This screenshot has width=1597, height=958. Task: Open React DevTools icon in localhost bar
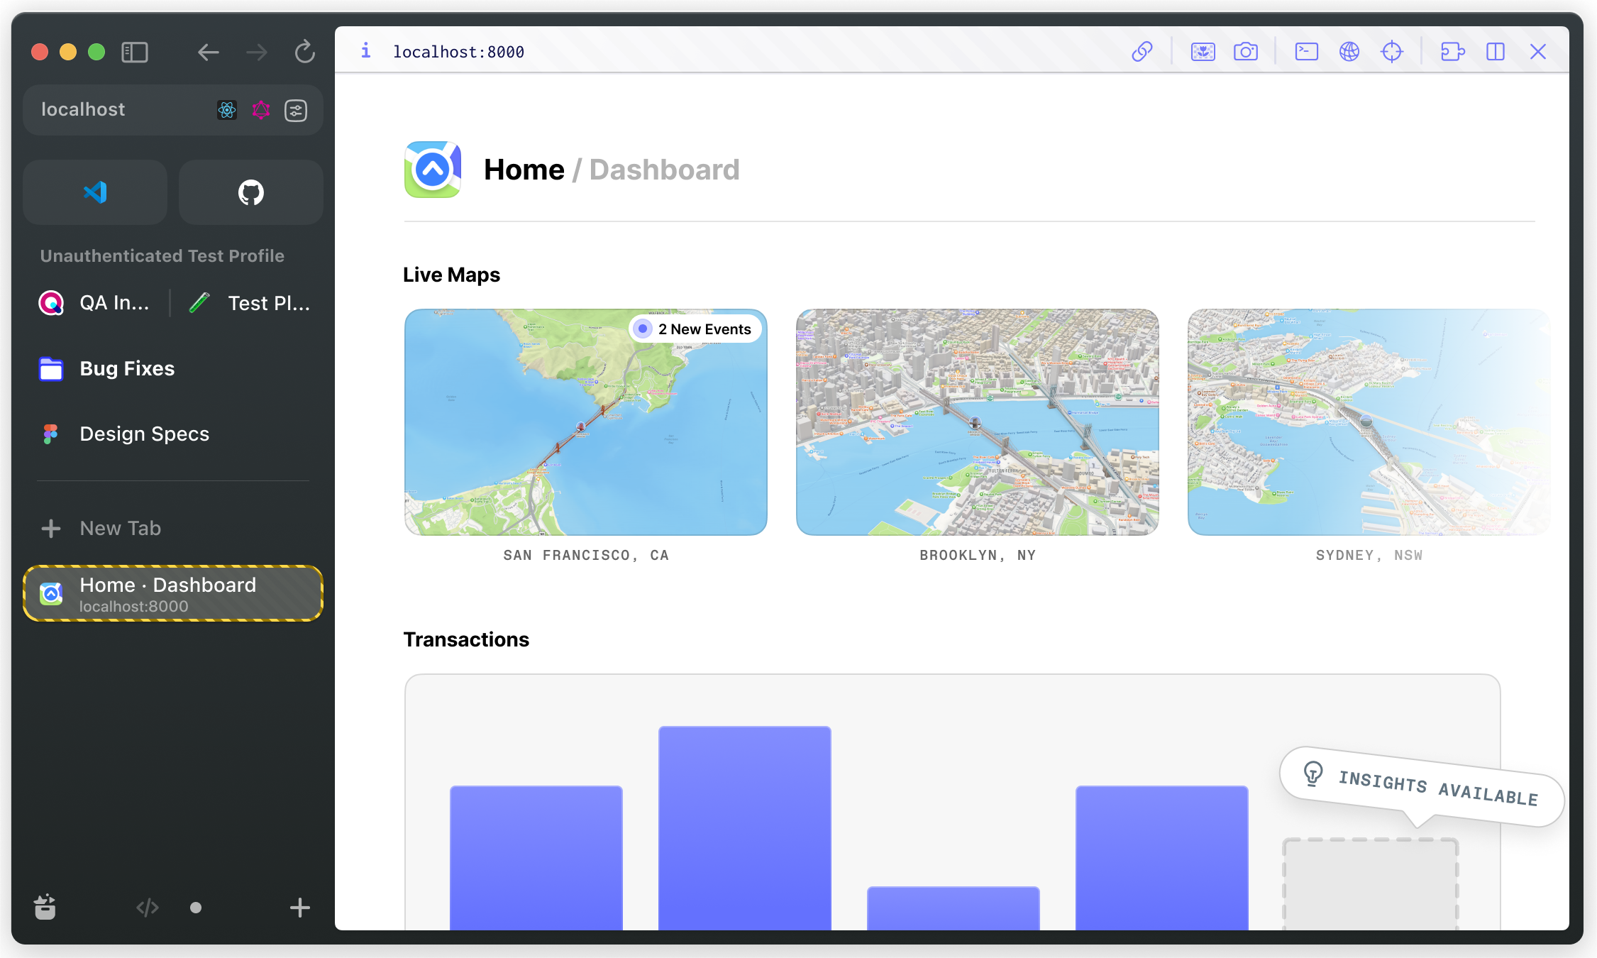coord(227,110)
